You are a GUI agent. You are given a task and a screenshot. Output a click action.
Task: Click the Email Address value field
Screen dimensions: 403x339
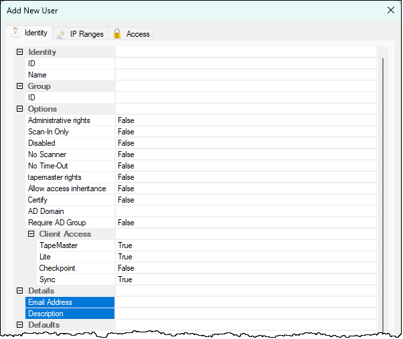[x=245, y=302]
